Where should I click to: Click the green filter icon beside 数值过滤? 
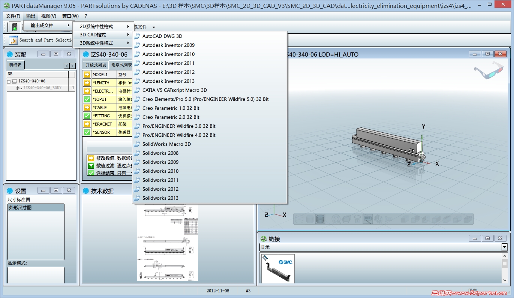(x=91, y=166)
